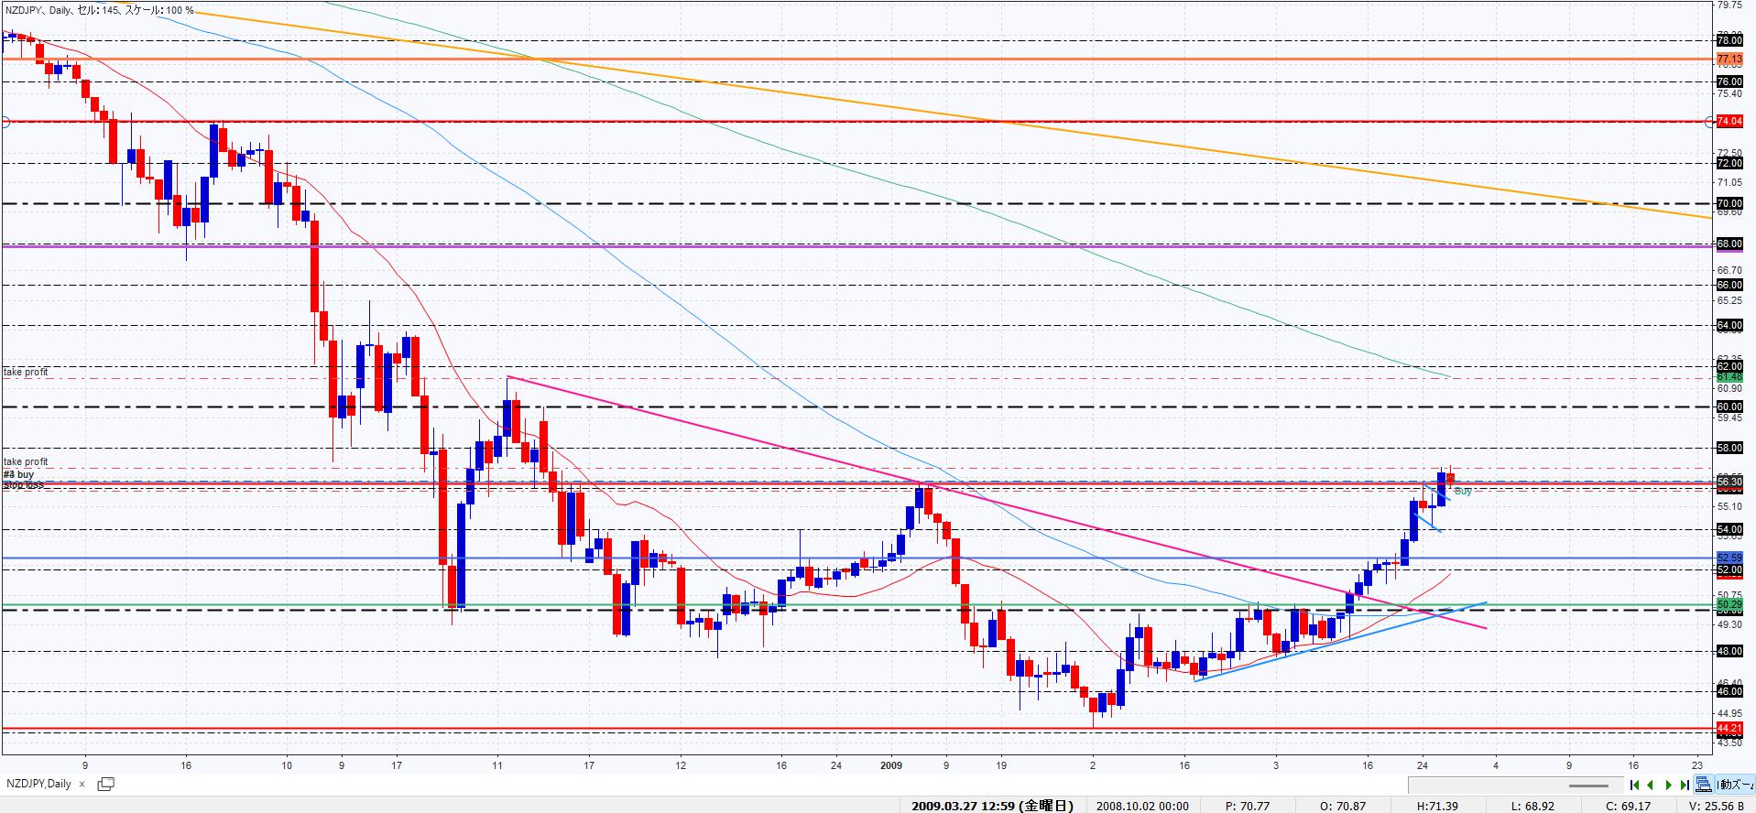This screenshot has height=813, width=1756.
Task: Click the 52.59 blue price label
Action: 1729,558
